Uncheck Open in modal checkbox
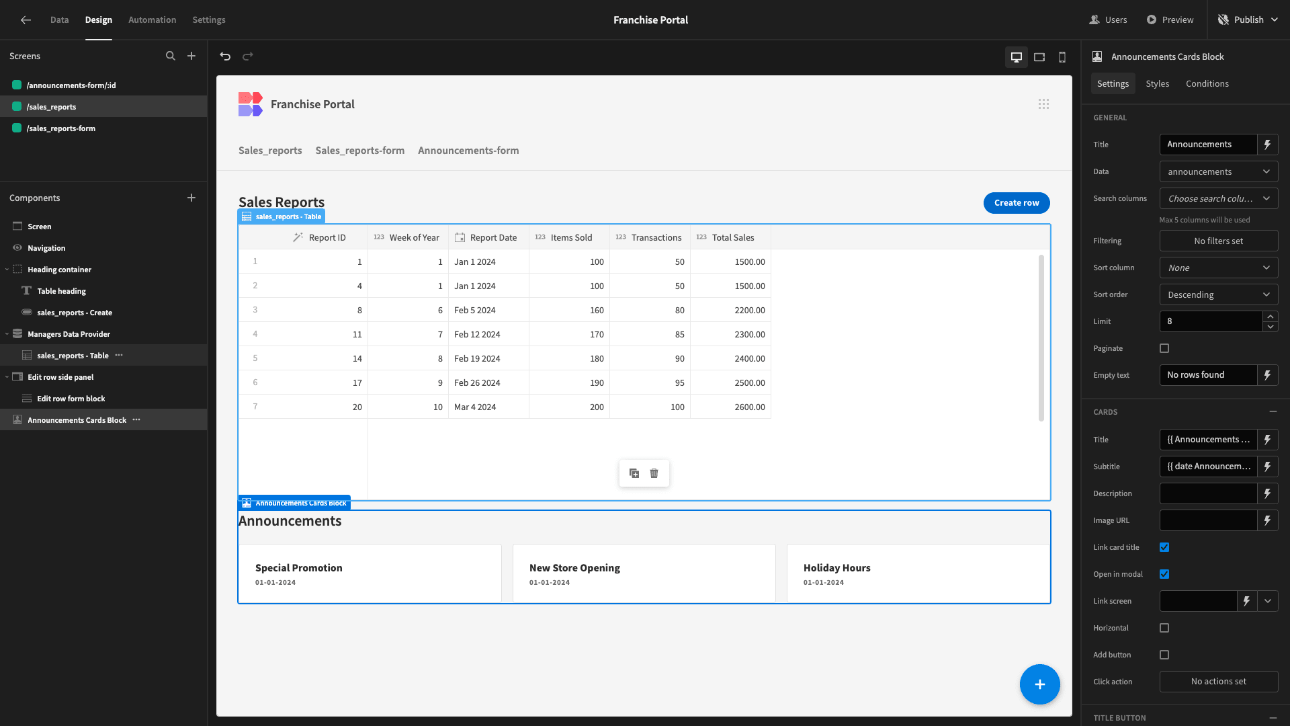 tap(1164, 574)
